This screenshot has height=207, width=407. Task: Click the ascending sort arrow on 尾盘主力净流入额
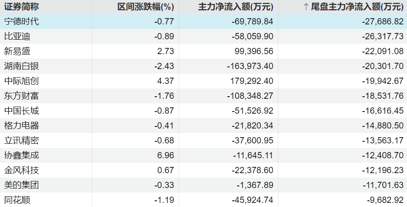[x=306, y=7]
